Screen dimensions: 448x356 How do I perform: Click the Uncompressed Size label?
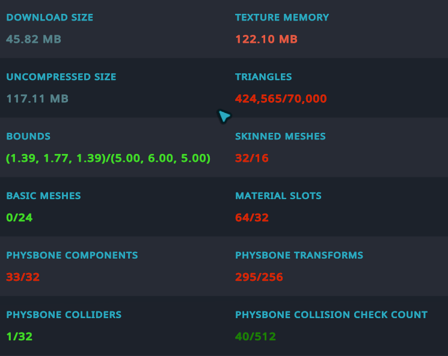[x=61, y=77]
